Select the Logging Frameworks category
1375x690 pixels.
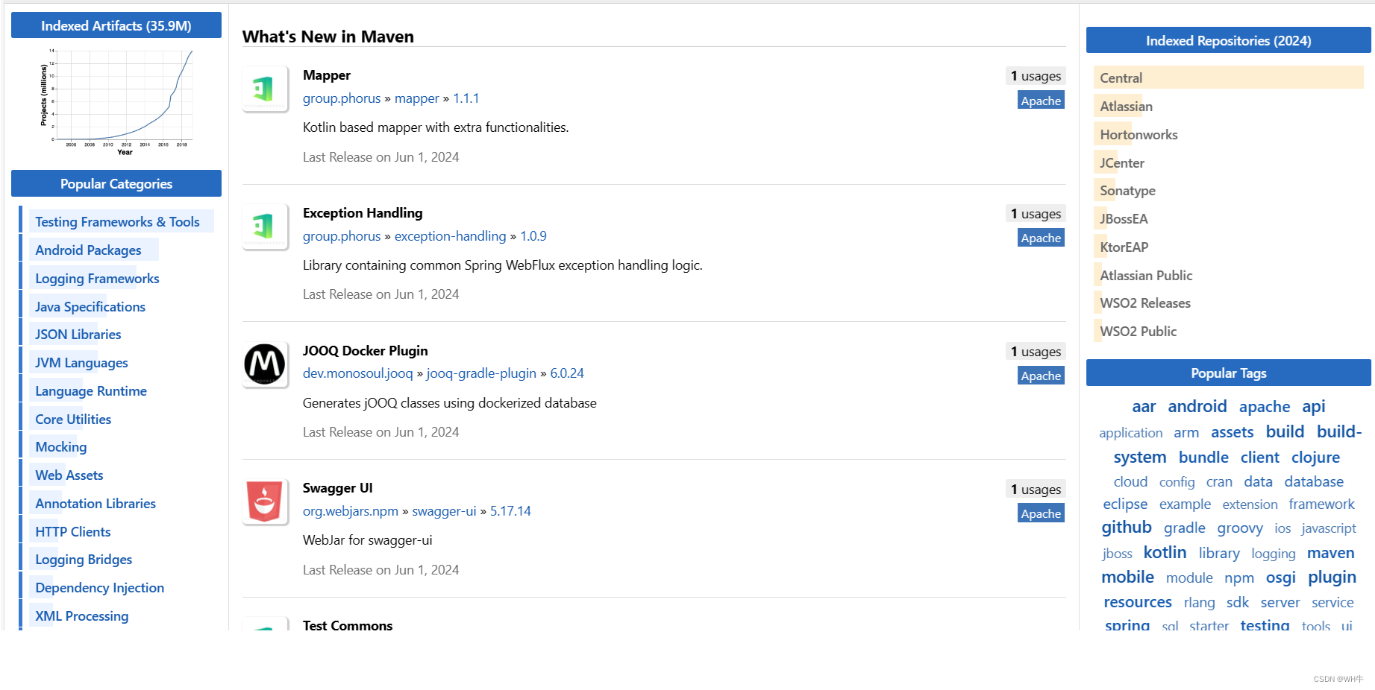point(97,279)
